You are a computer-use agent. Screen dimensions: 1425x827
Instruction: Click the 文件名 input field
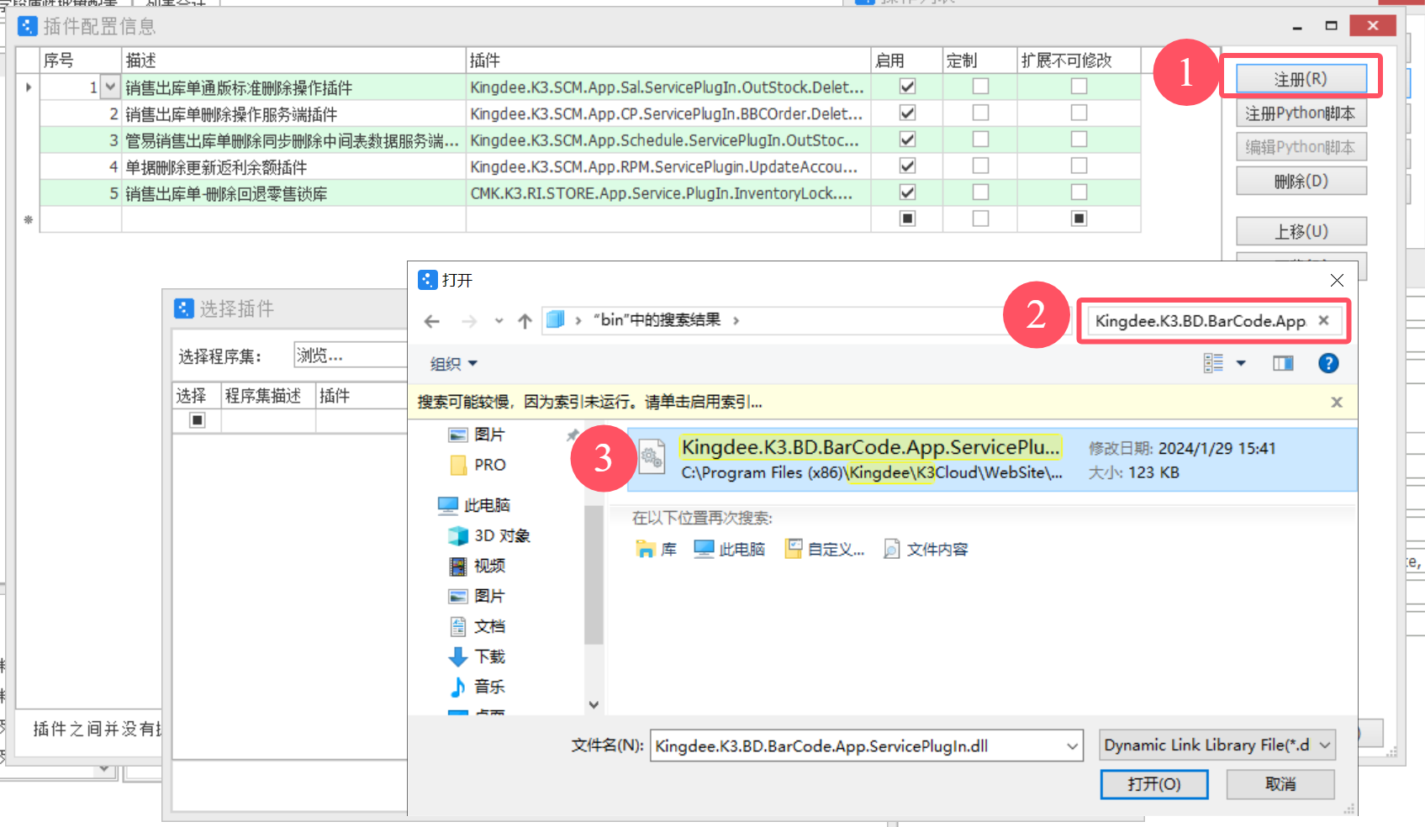(x=856, y=746)
